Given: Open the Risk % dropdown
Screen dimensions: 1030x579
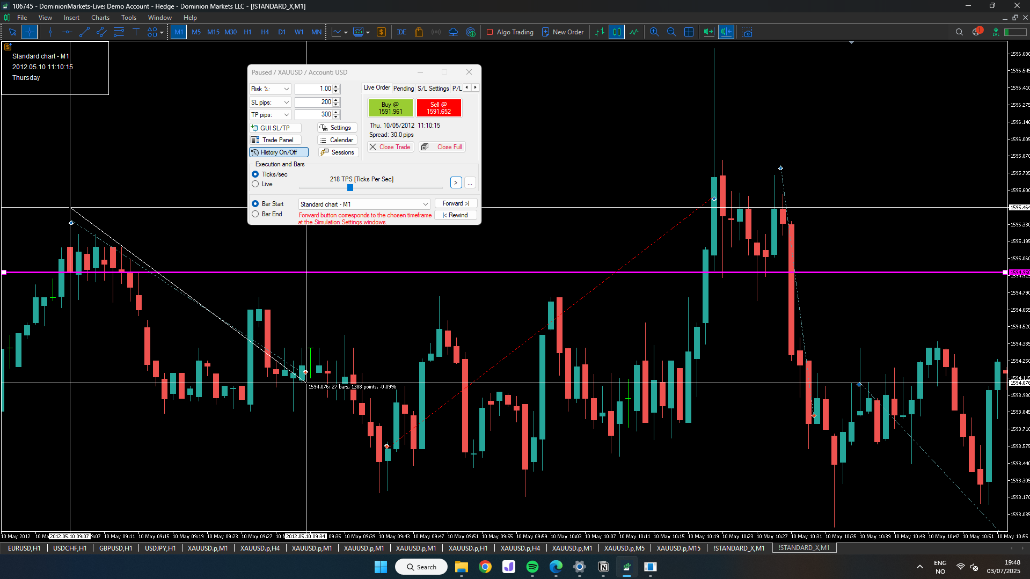Looking at the screenshot, I should tap(270, 89).
